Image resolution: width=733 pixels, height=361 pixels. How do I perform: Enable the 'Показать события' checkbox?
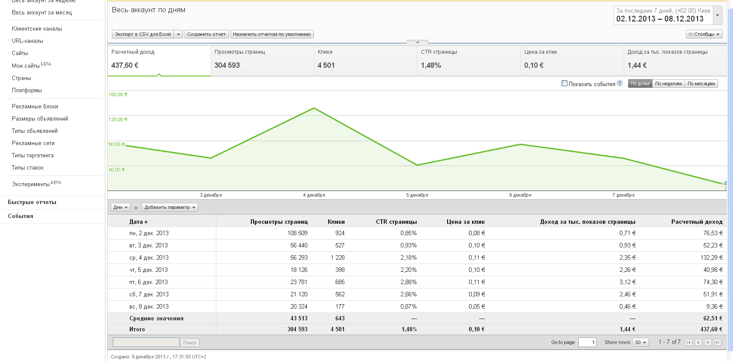pos(564,83)
